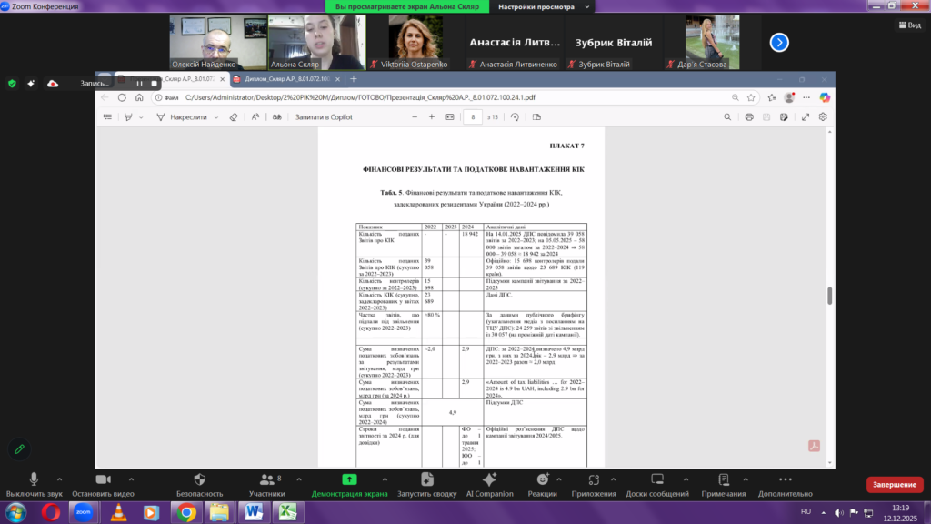Expand audio options arrow next to microphone
This screenshot has width=931, height=524.
pos(60,479)
